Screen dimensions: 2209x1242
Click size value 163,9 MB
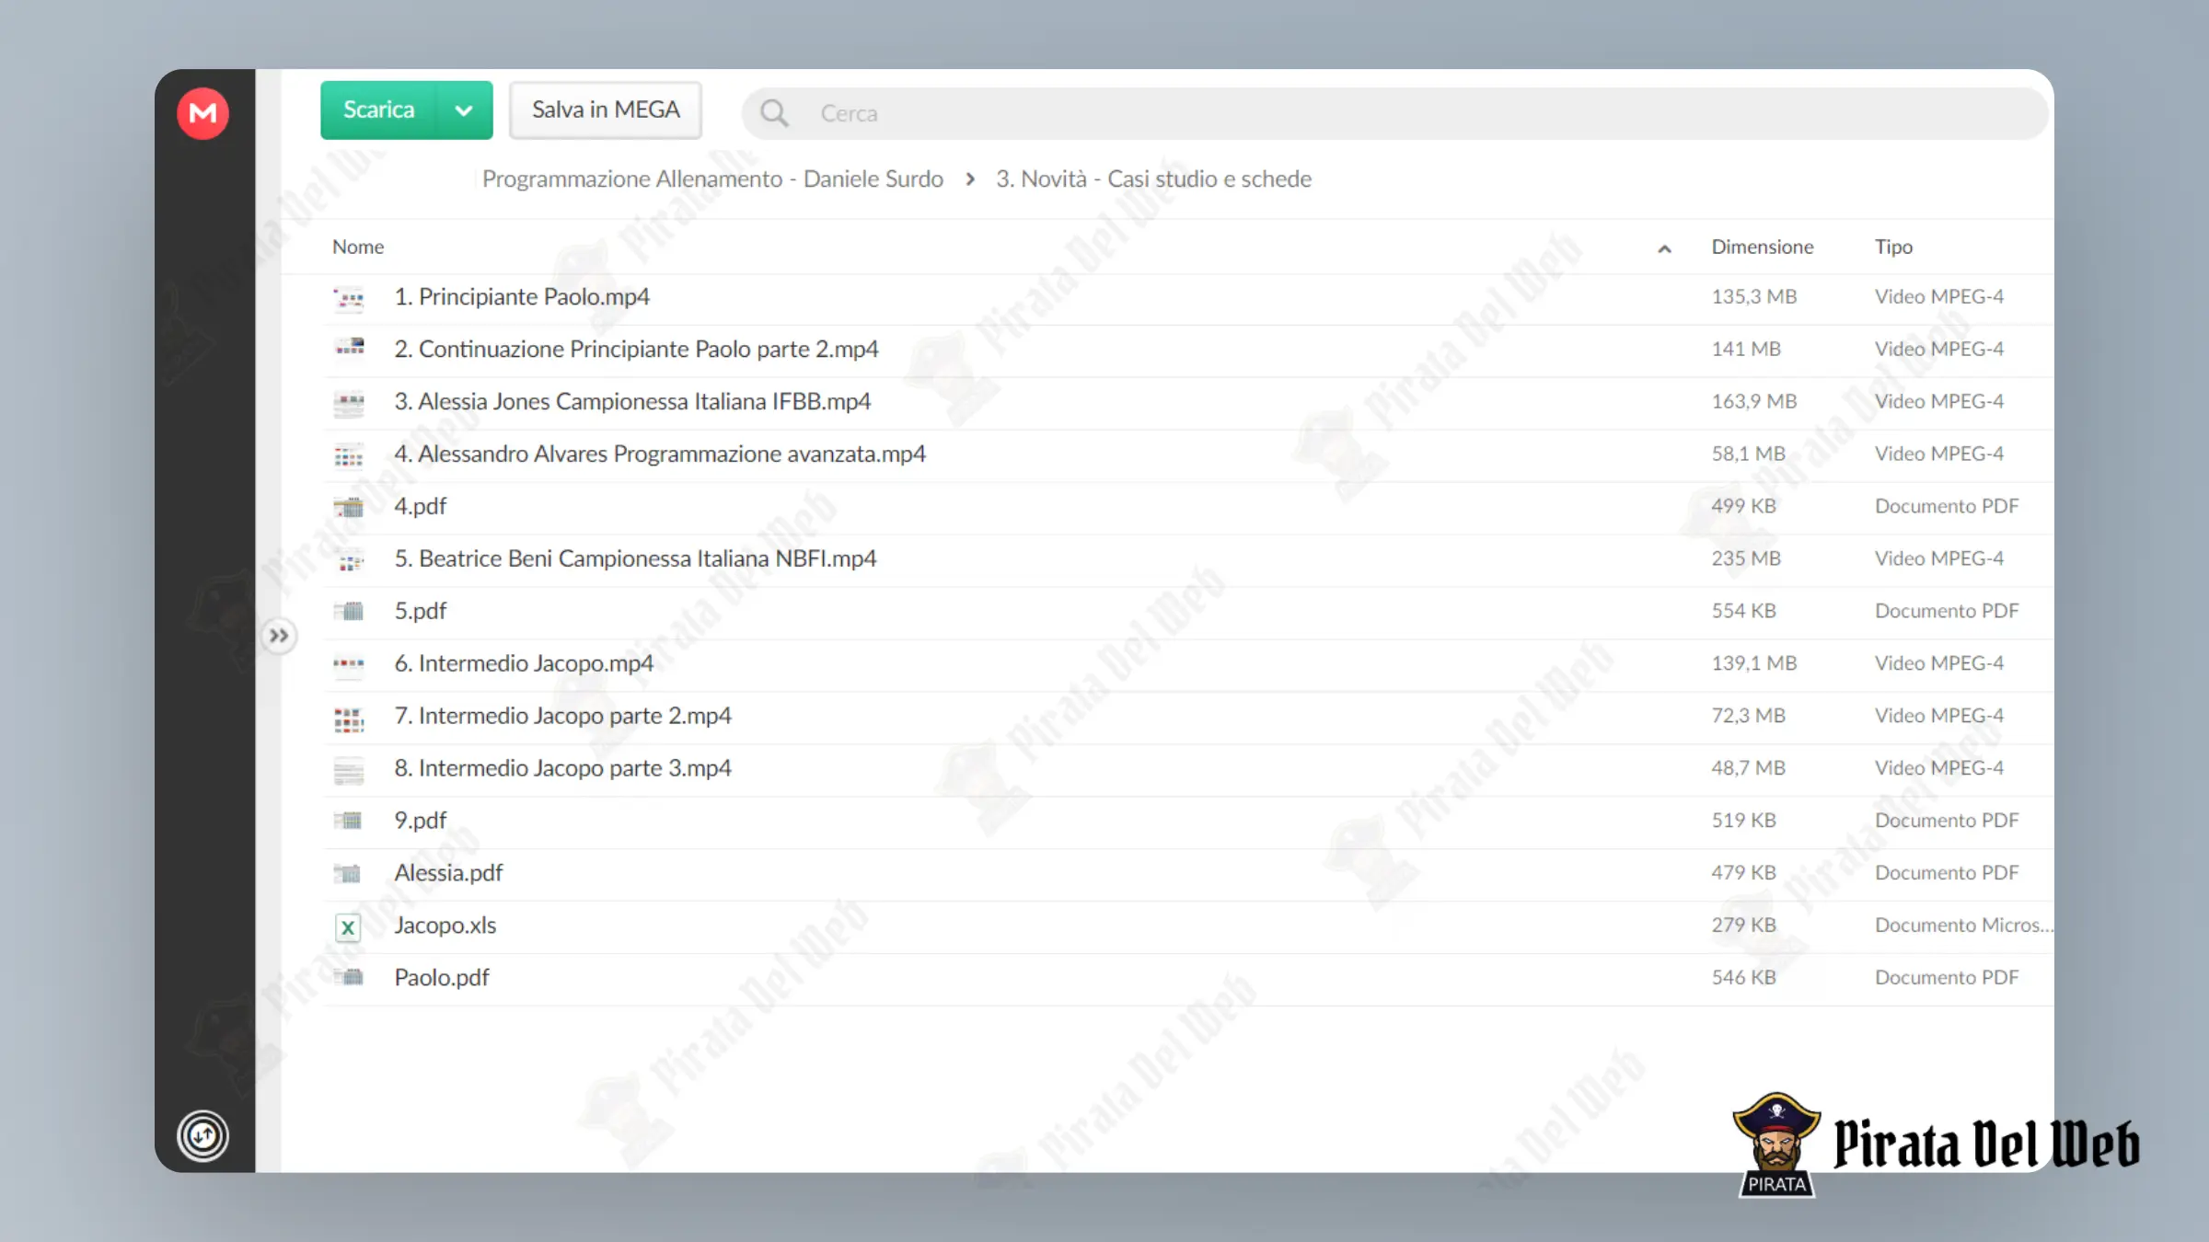pos(1753,402)
